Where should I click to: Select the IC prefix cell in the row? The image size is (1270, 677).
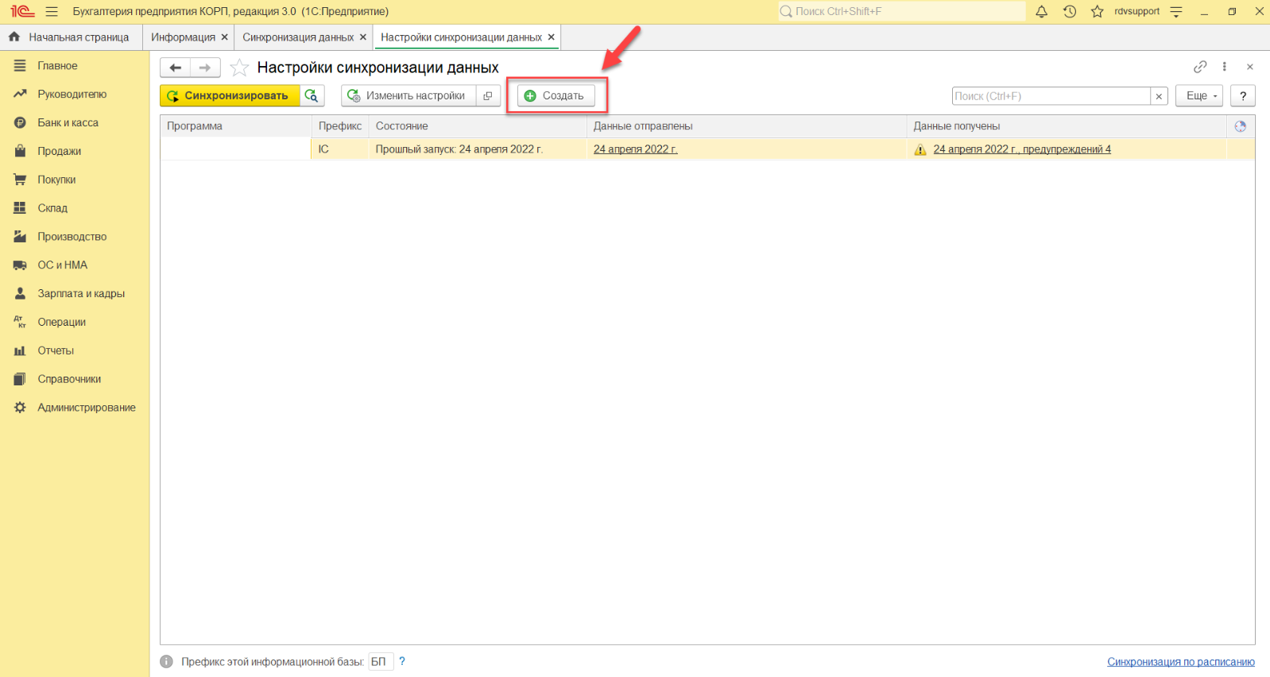point(340,149)
